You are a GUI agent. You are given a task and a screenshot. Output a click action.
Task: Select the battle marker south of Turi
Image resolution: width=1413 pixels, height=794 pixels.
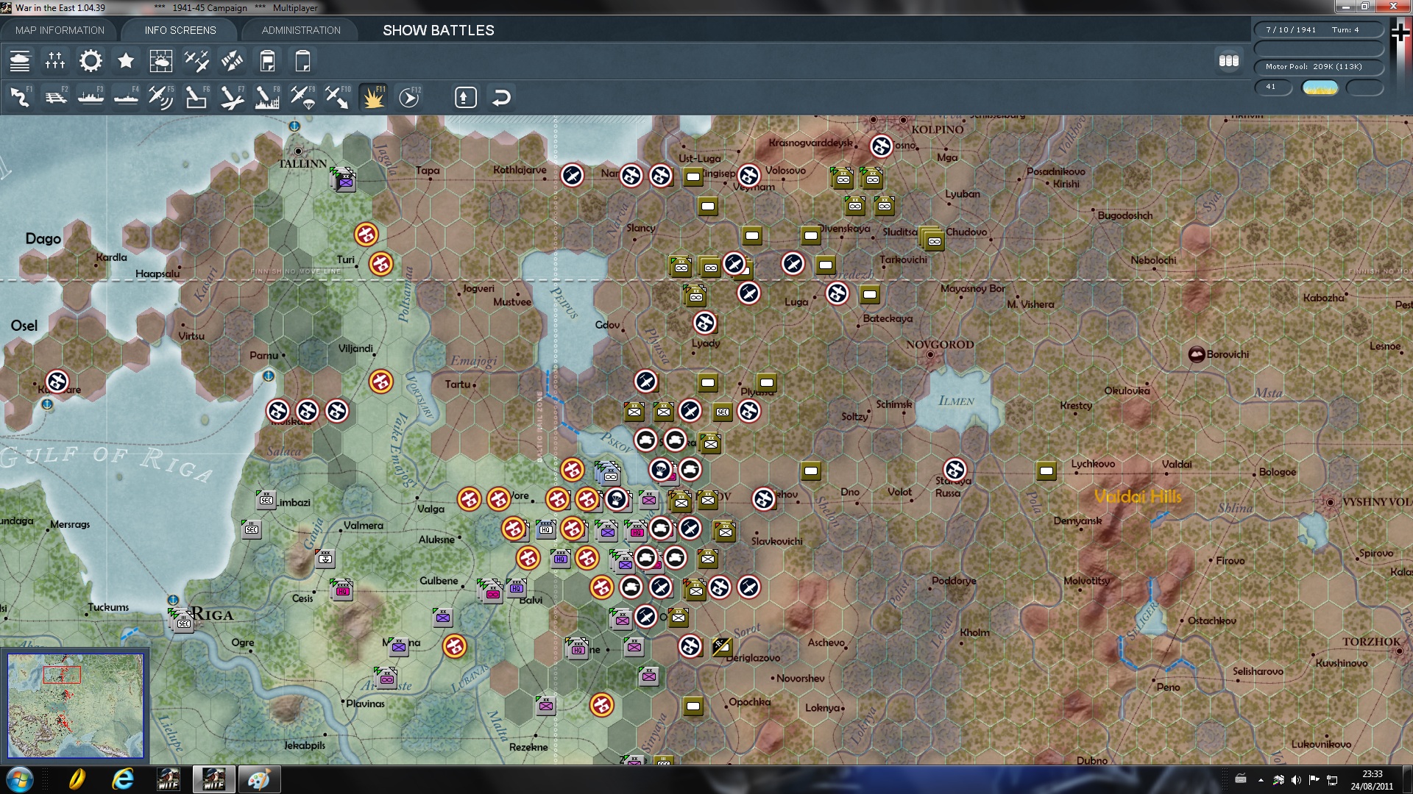[380, 263]
